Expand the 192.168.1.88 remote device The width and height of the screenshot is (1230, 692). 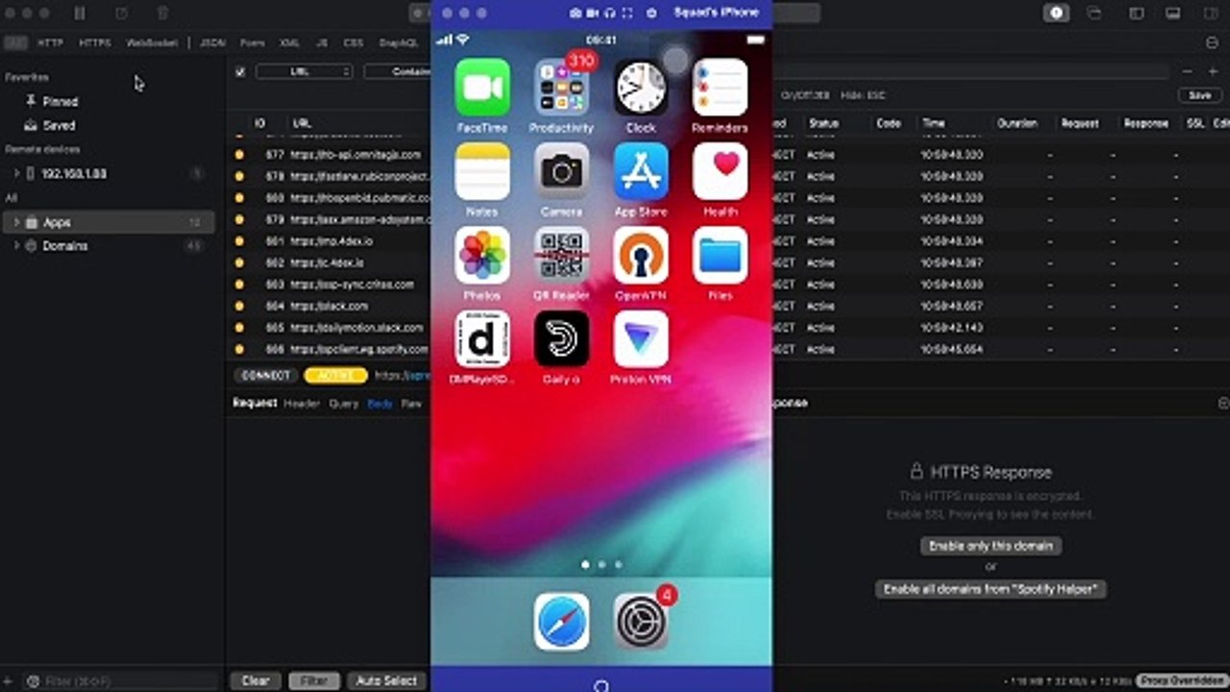[x=16, y=174]
